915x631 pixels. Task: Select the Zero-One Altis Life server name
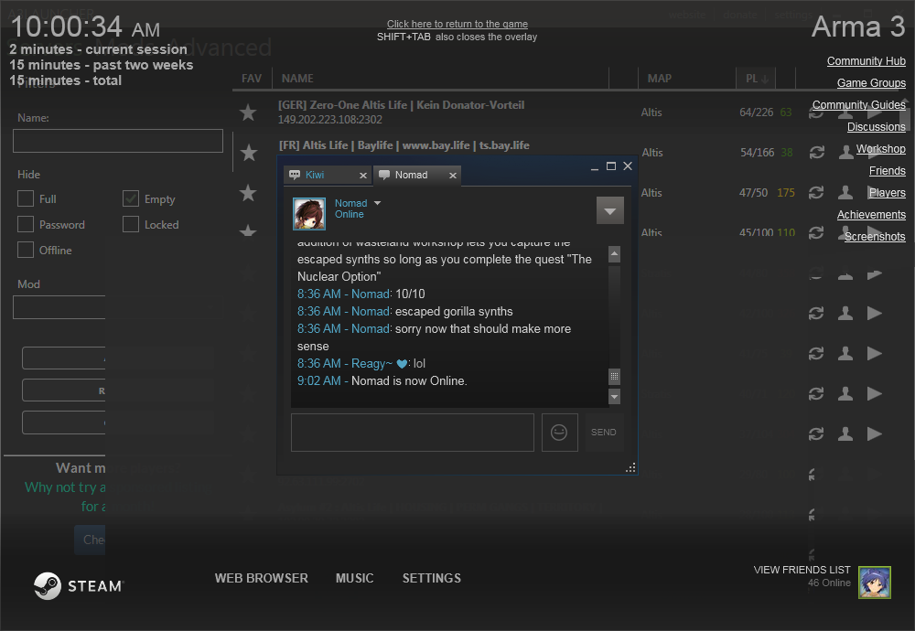401,105
